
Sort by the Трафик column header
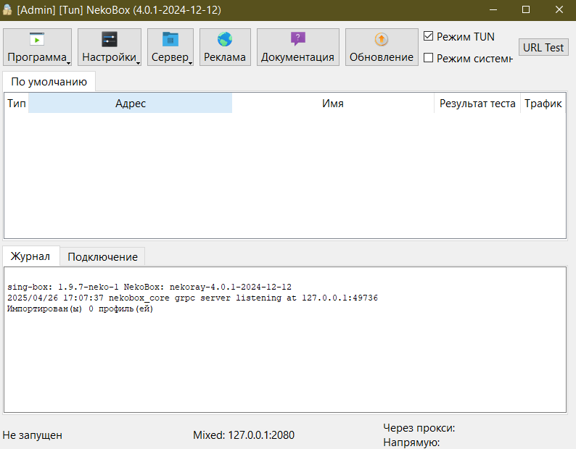point(543,104)
